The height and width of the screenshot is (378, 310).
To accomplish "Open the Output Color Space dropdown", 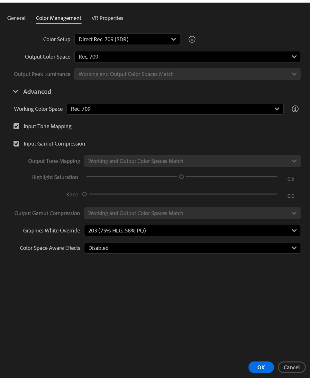I will pyautogui.click(x=187, y=57).
